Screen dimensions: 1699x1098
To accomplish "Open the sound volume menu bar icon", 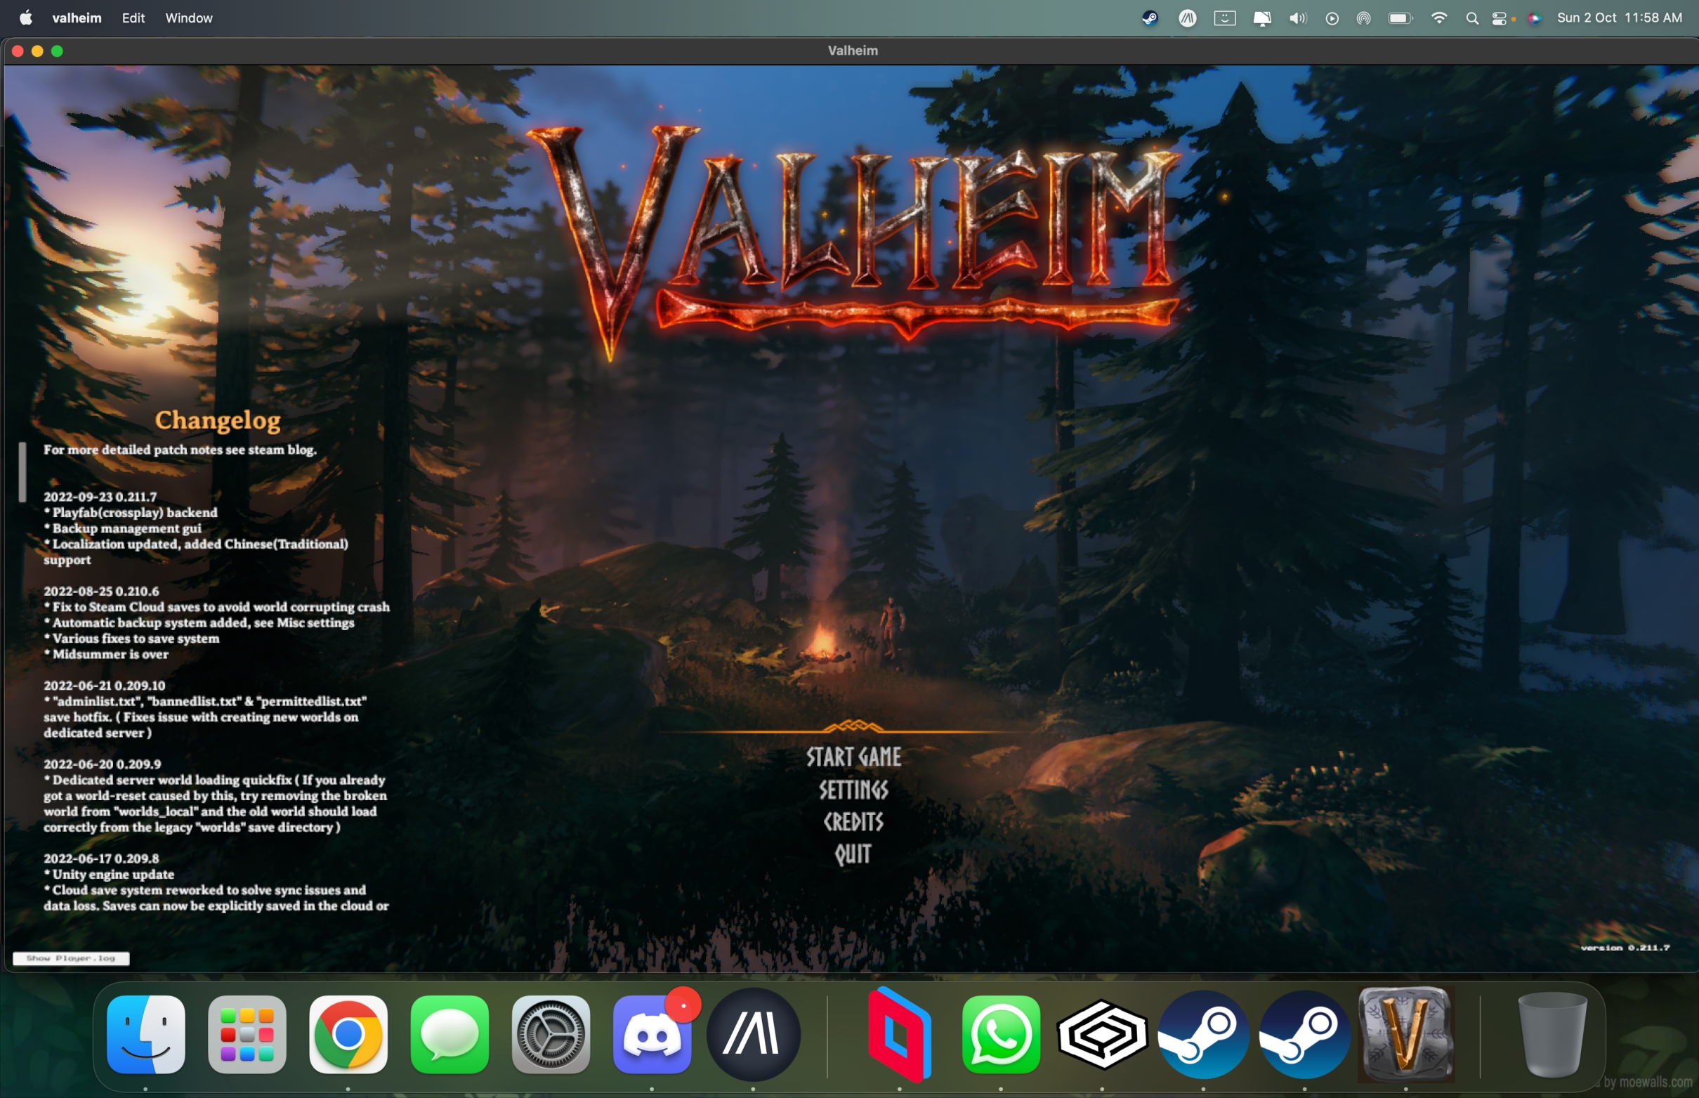I will pyautogui.click(x=1298, y=18).
